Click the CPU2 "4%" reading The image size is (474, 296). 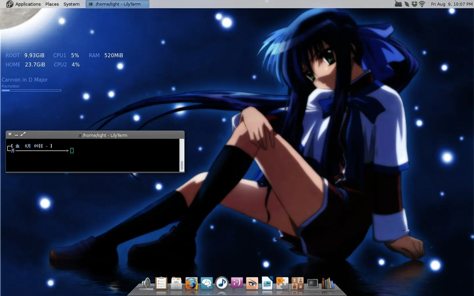tap(76, 64)
